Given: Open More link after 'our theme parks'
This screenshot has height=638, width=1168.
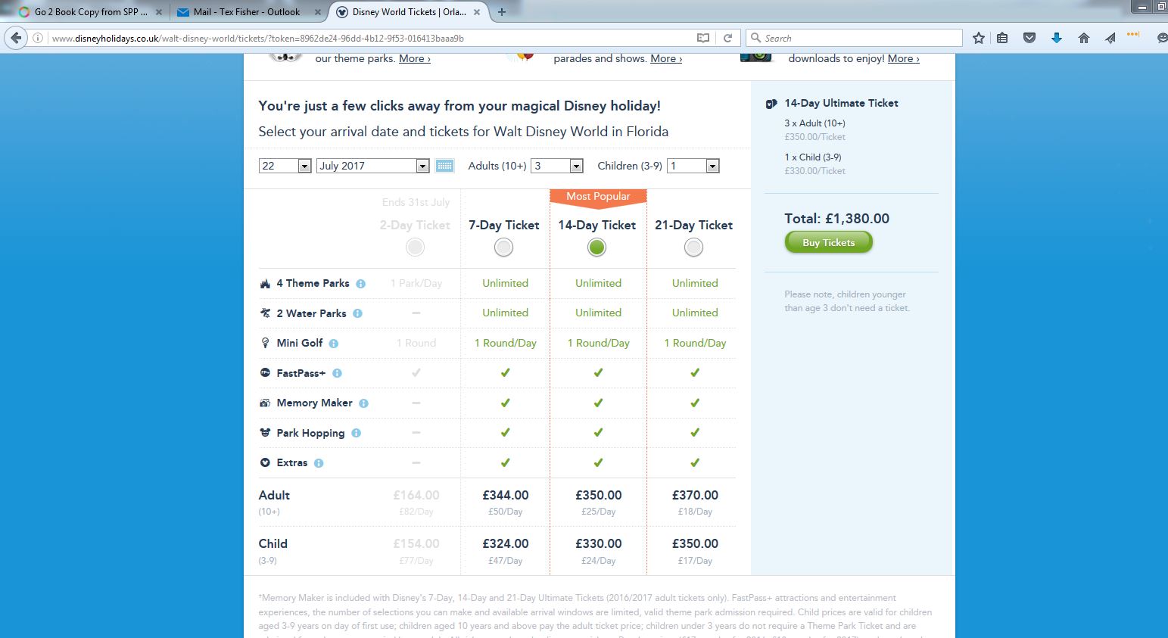Looking at the screenshot, I should 415,58.
